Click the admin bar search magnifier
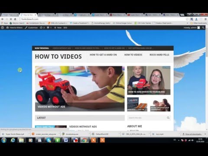 point(203,28)
